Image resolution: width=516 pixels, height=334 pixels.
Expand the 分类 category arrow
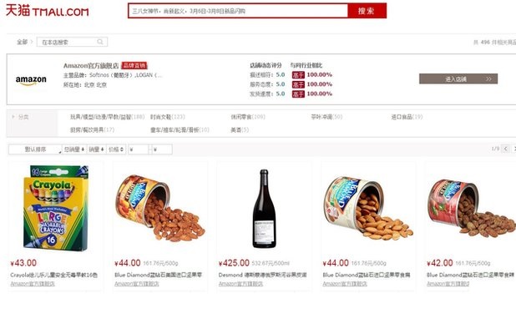pos(13,117)
